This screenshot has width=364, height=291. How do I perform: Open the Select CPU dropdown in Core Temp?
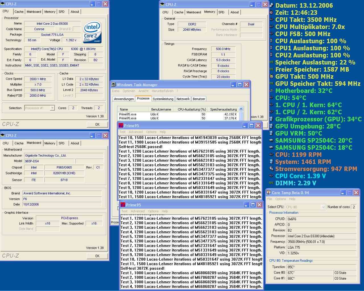point(323,207)
